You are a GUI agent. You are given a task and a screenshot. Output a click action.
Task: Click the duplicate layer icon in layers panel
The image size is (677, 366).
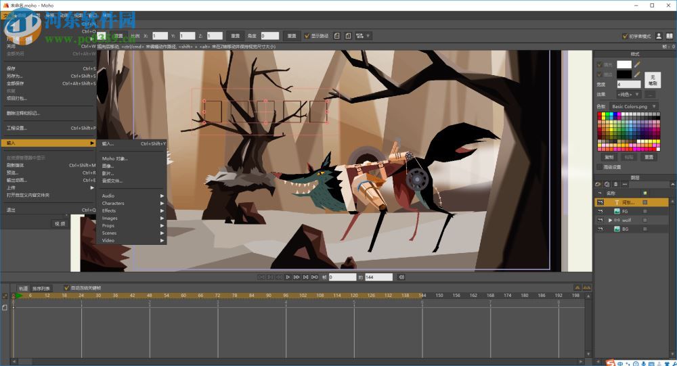607,184
